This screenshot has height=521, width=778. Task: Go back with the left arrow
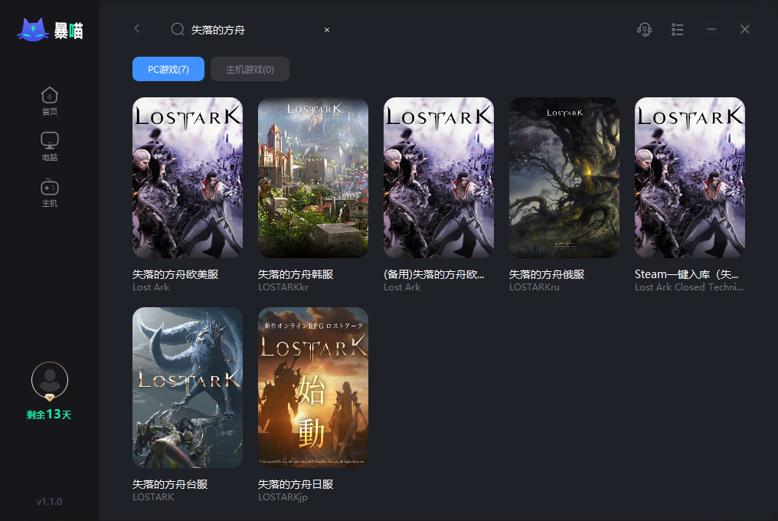pos(137,29)
